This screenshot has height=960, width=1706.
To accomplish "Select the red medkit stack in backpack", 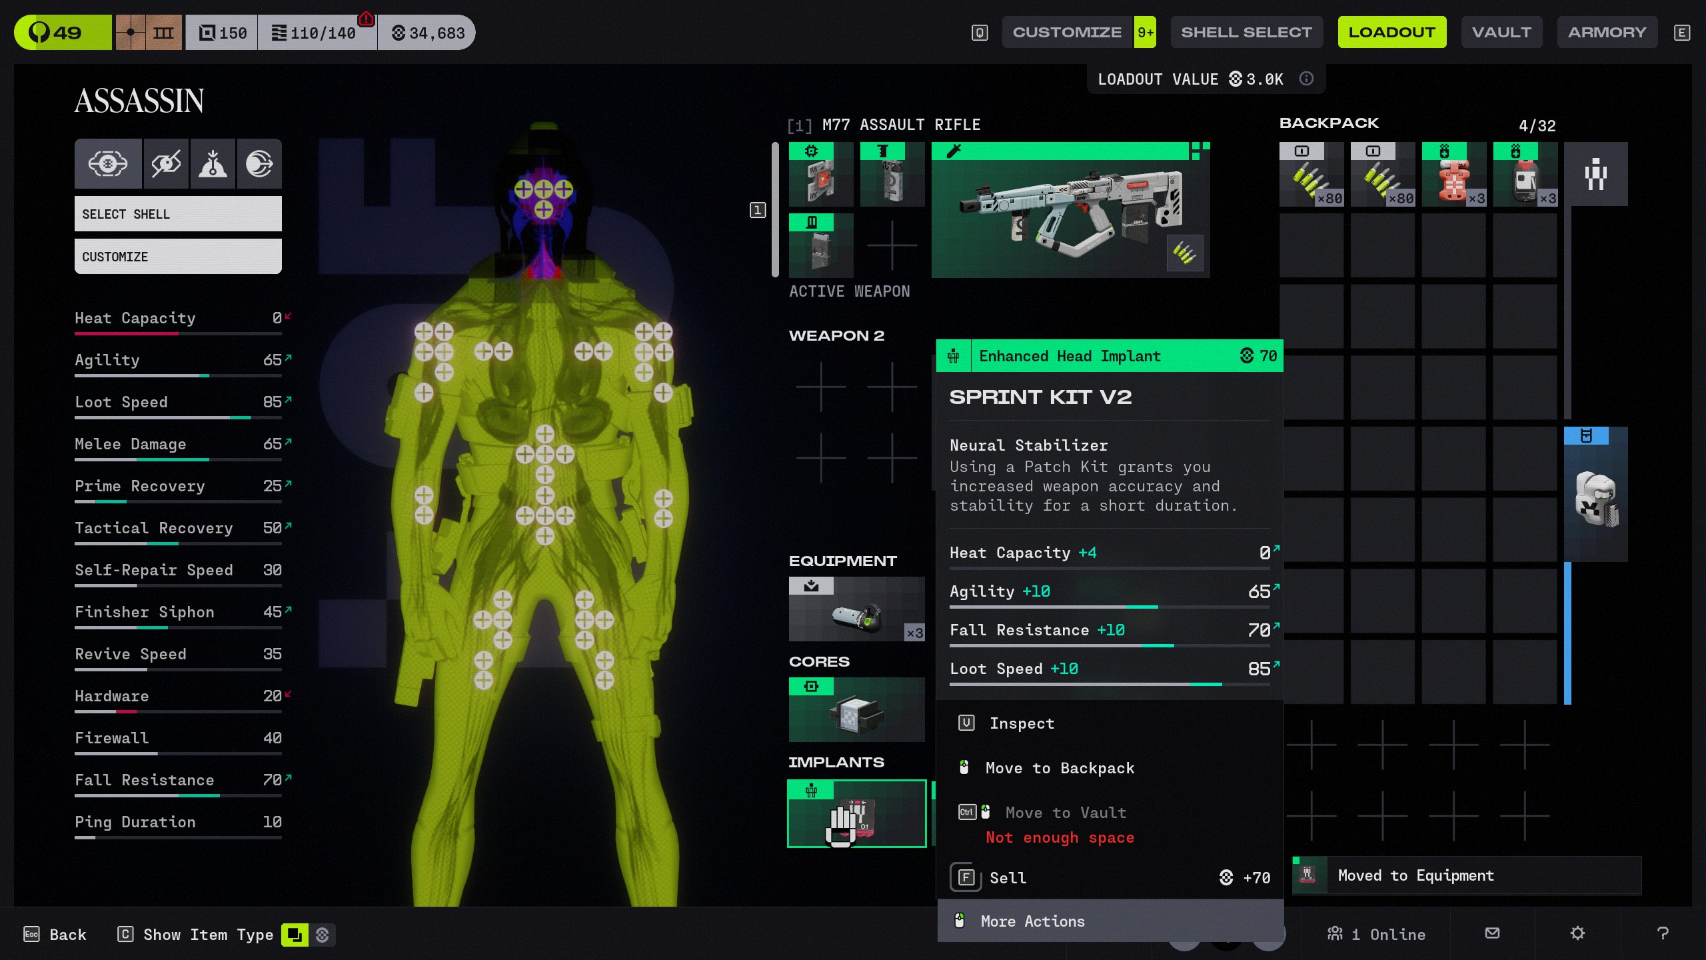I will (1453, 174).
